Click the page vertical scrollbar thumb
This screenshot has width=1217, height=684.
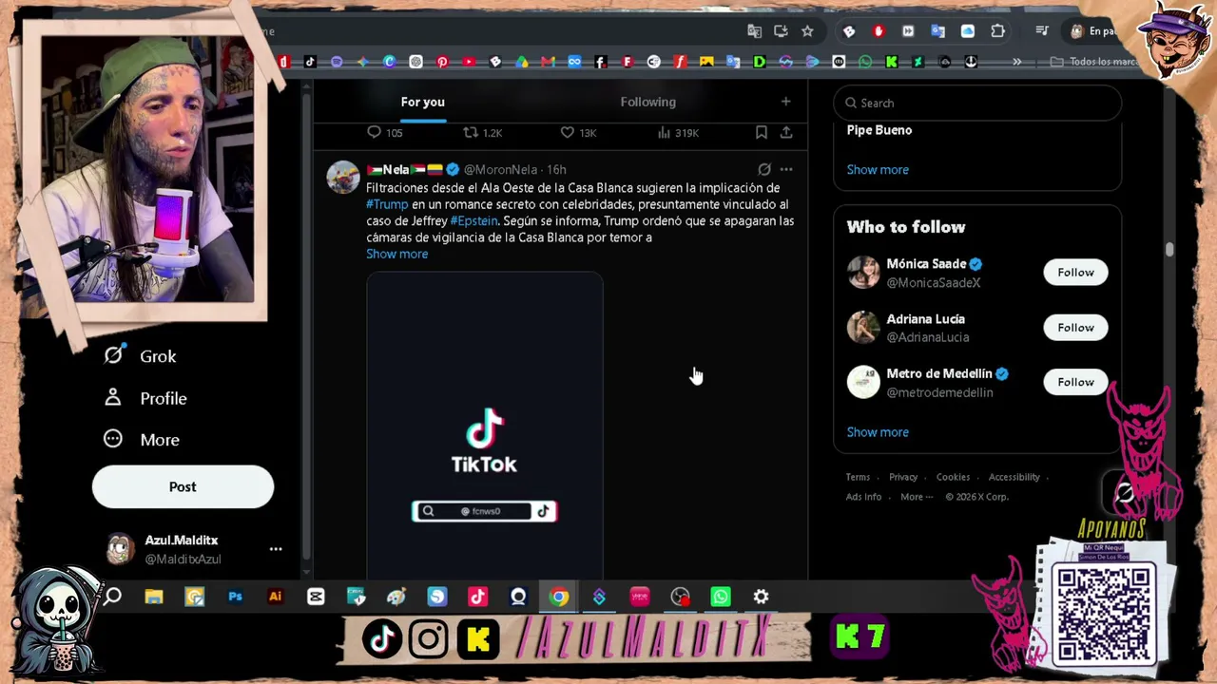pyautogui.click(x=1169, y=250)
